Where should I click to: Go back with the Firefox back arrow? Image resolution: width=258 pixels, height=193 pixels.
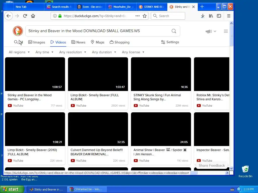8,16
